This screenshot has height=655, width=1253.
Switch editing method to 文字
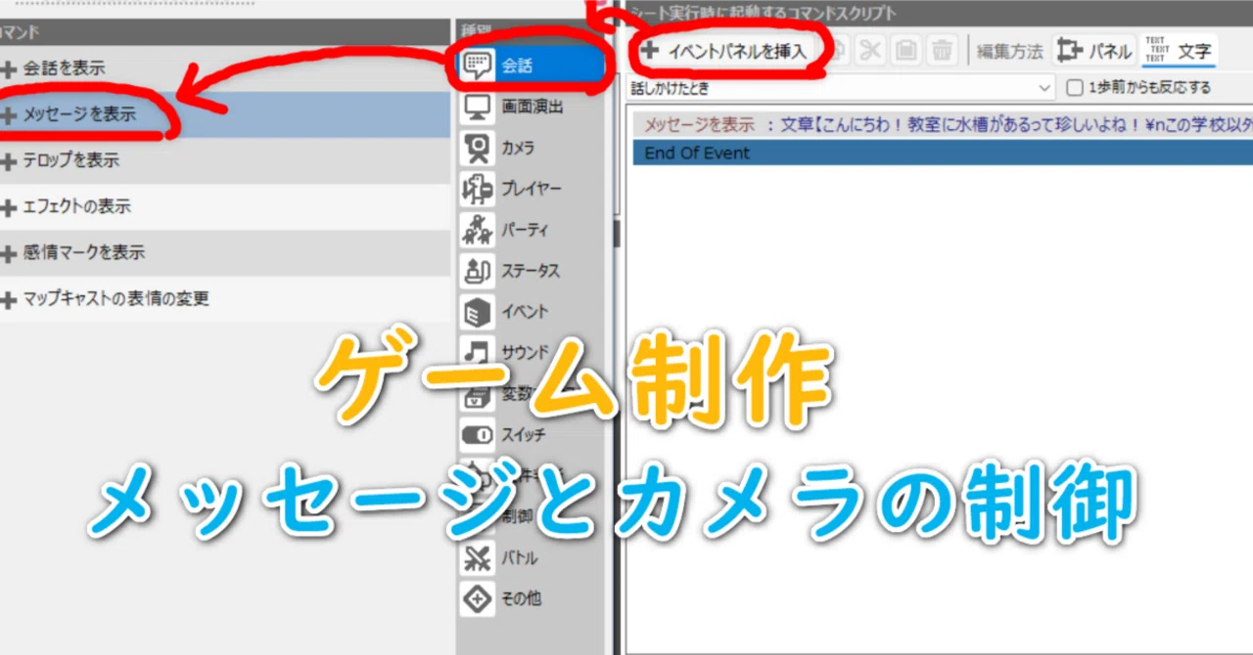point(1180,51)
